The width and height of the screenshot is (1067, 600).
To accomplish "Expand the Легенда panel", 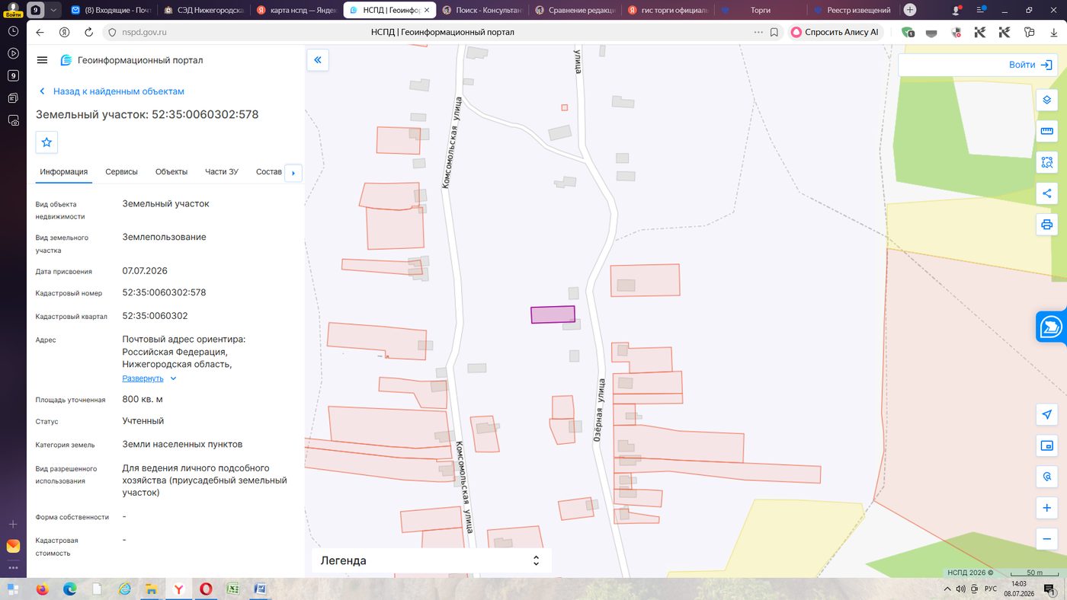I will [431, 560].
